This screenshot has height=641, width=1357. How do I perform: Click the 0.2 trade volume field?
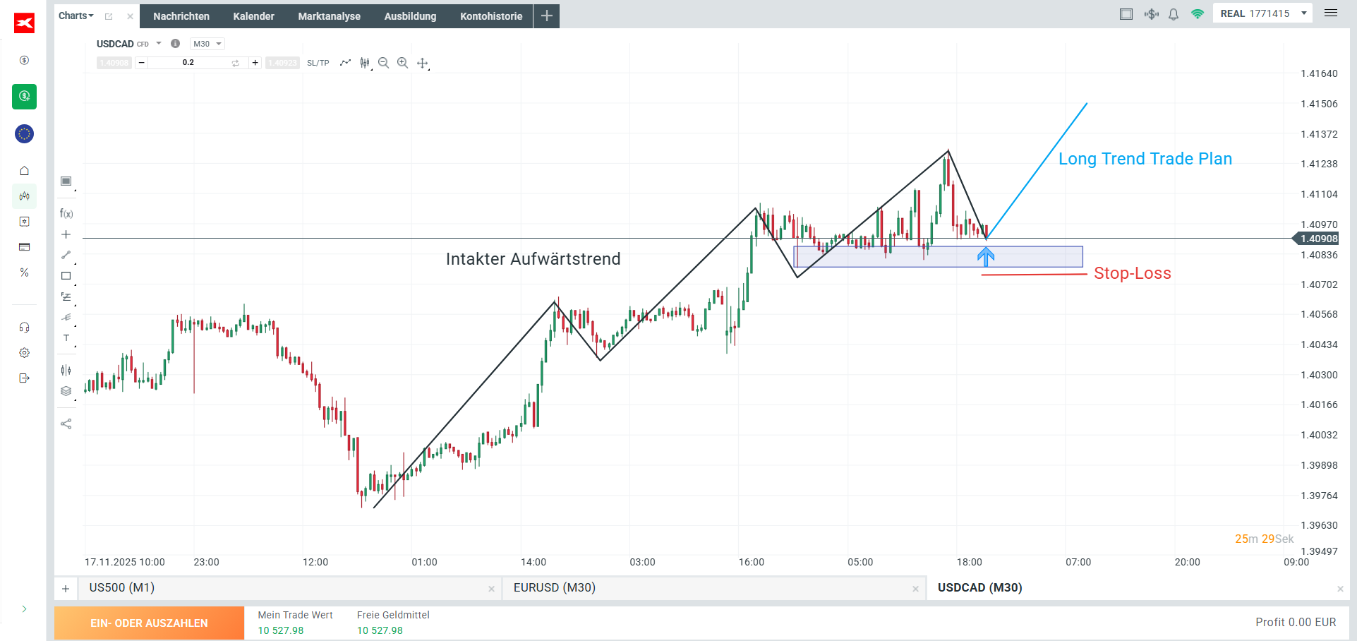[188, 63]
